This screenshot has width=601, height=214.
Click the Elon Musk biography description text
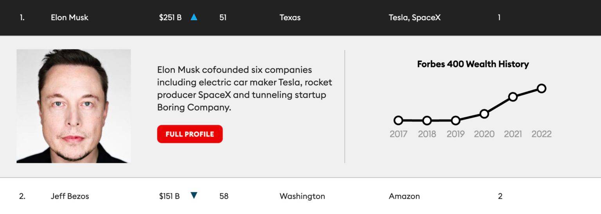point(245,88)
